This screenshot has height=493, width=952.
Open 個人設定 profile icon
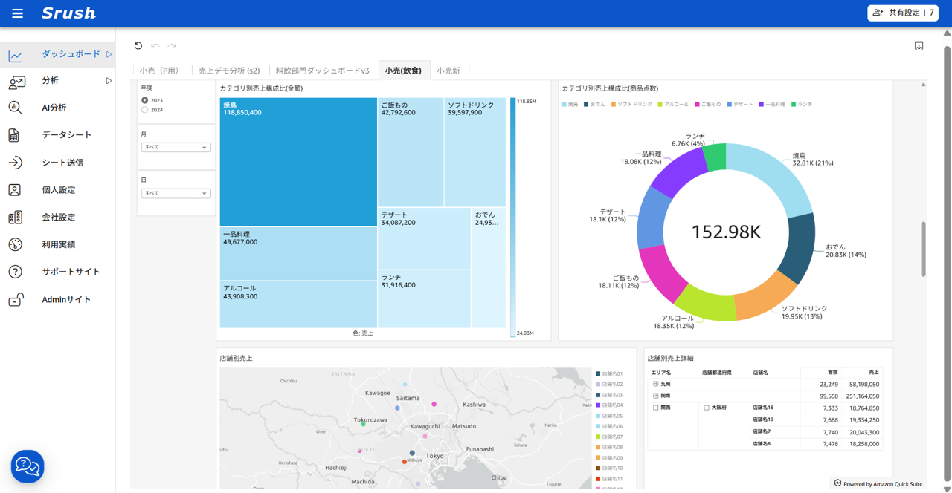(15, 190)
